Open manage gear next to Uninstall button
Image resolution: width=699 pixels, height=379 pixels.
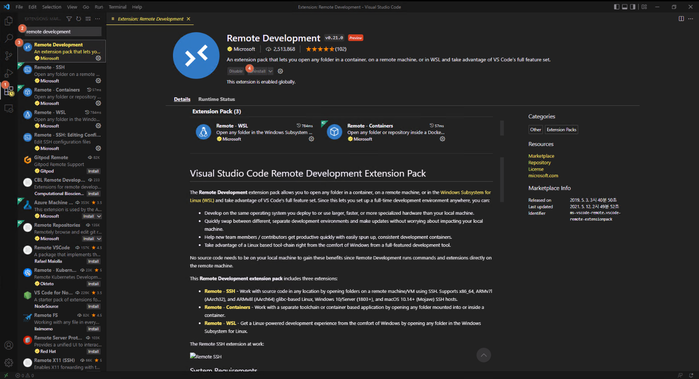coord(280,71)
